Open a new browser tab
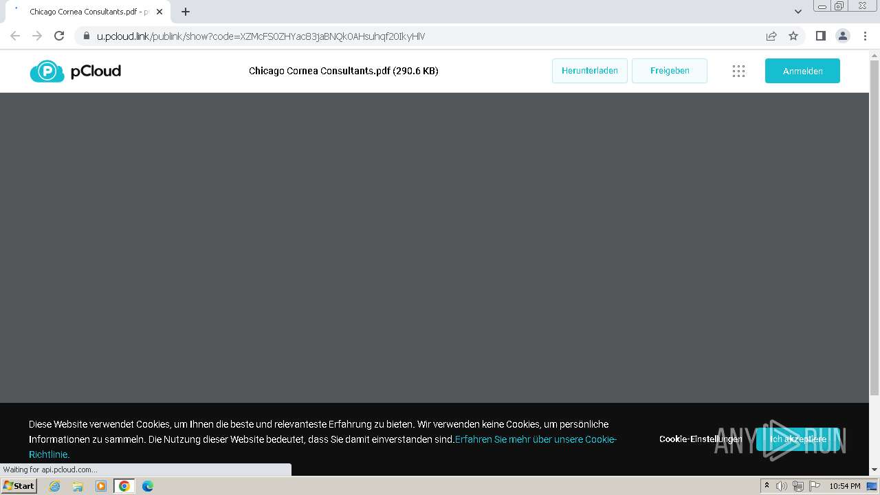Screen dimensions: 880x495 (186, 12)
